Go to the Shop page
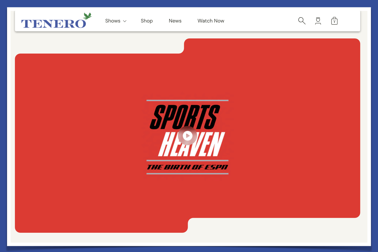 pyautogui.click(x=147, y=21)
